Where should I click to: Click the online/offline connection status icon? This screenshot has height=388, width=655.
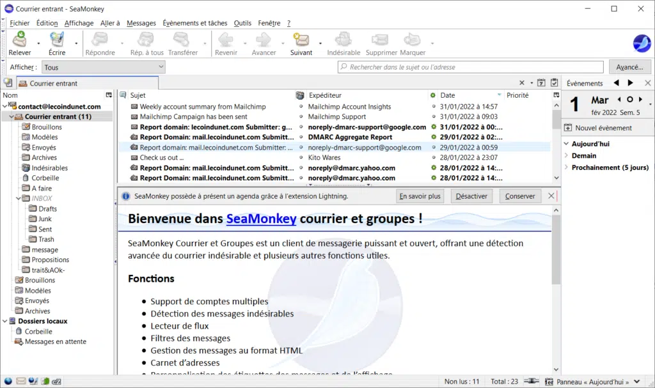[x=532, y=381]
